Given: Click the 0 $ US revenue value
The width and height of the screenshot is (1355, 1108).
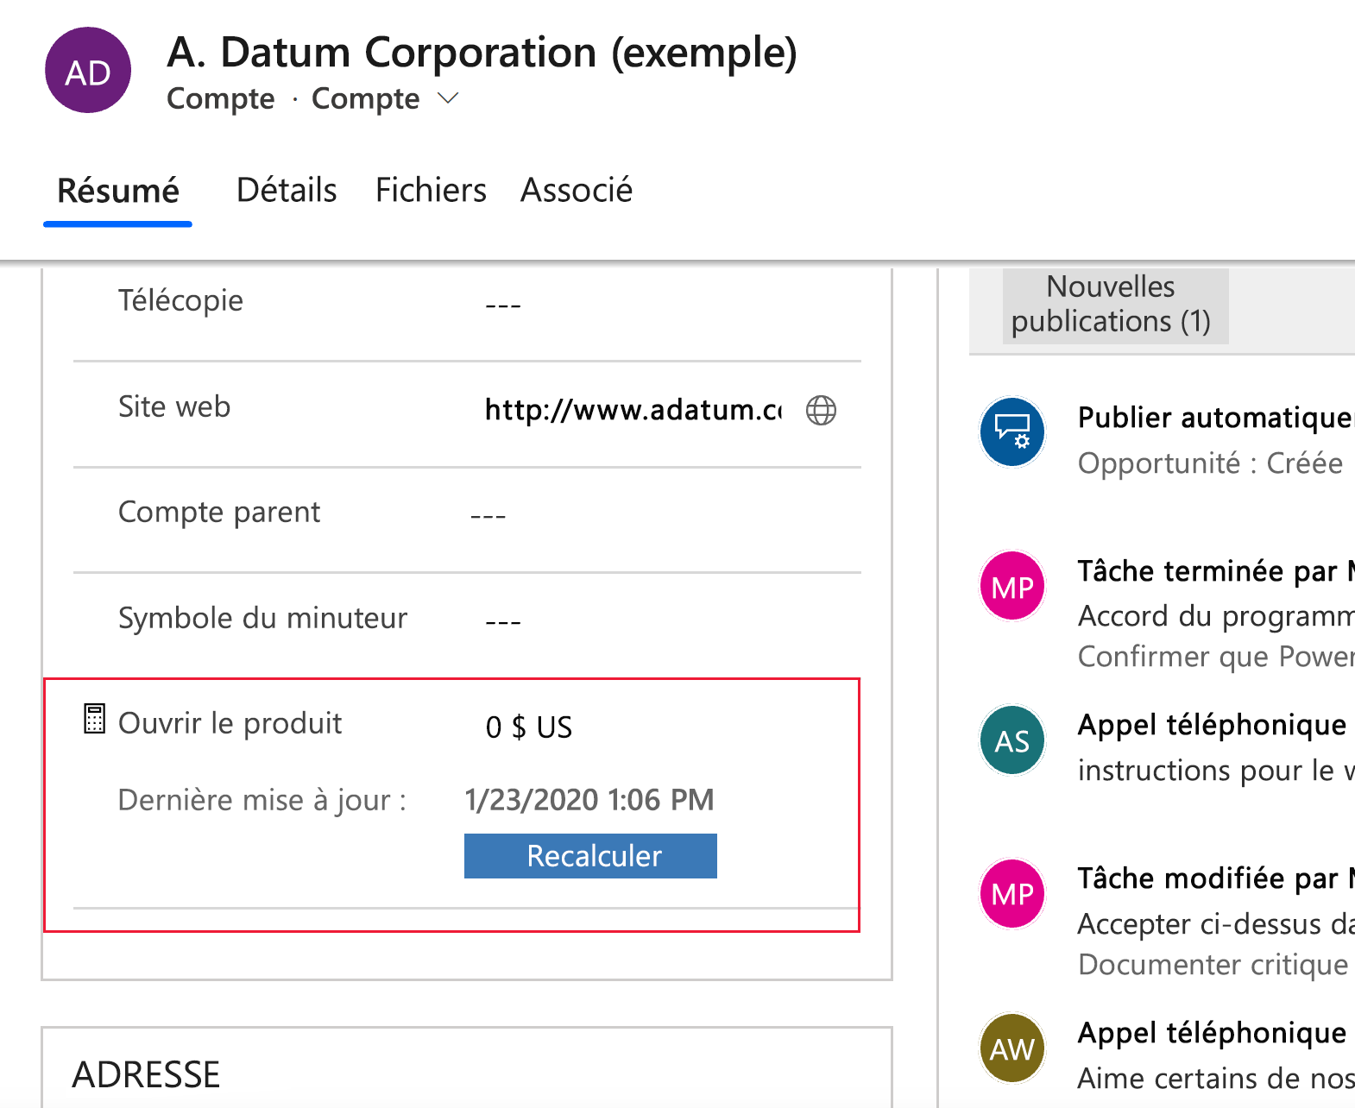Looking at the screenshot, I should 529,727.
